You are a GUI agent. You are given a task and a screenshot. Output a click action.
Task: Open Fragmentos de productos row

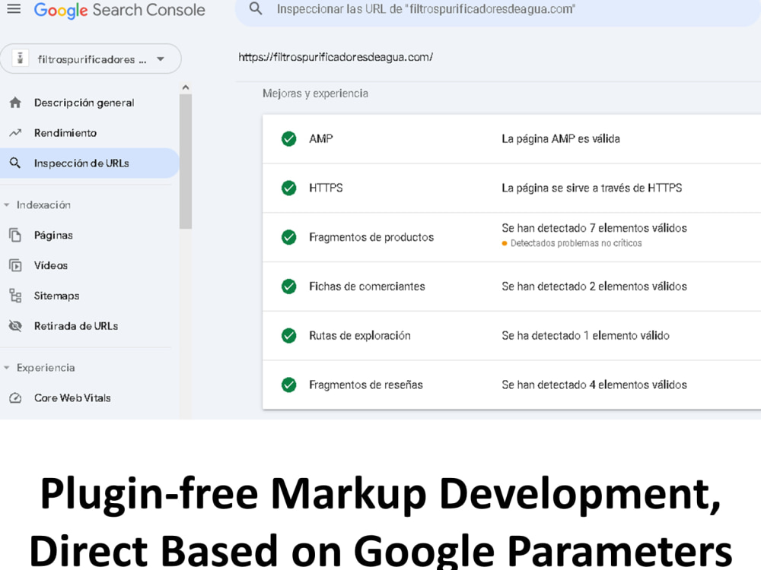(511, 237)
